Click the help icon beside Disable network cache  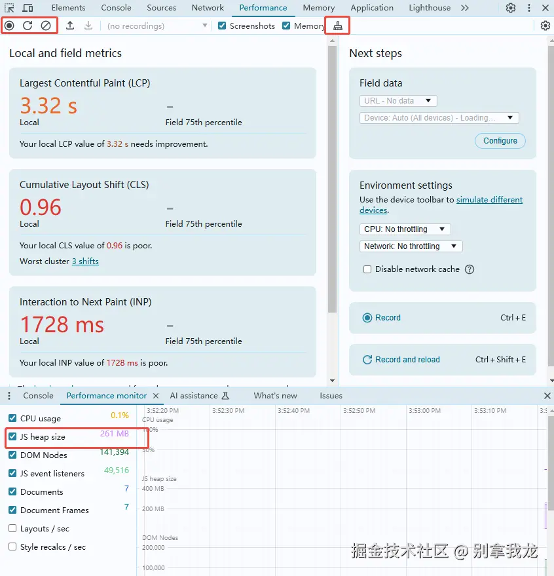click(469, 269)
